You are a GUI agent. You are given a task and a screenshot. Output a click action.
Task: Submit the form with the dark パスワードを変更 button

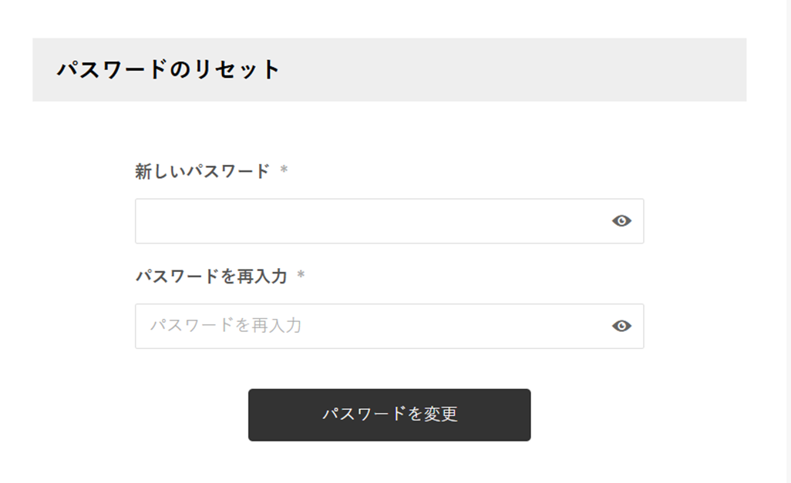pyautogui.click(x=389, y=414)
